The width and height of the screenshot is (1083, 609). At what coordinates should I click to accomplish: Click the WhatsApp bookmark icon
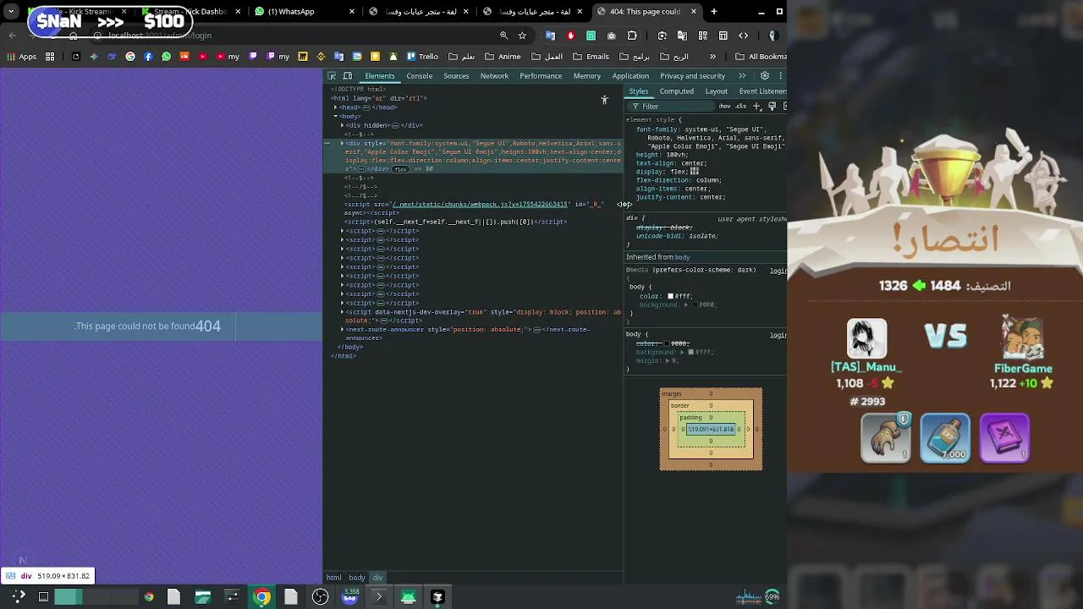pyautogui.click(x=167, y=57)
